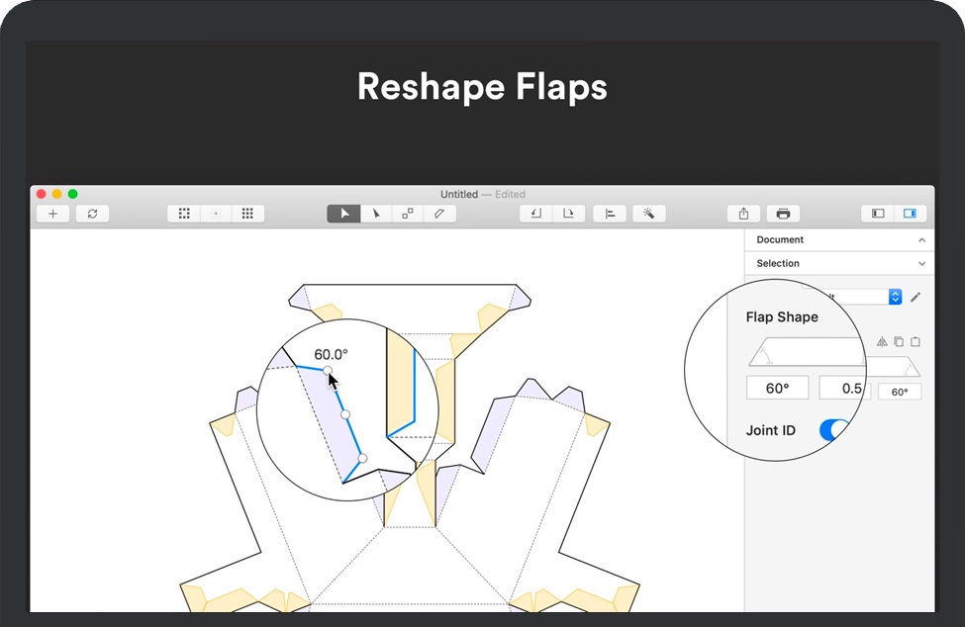The width and height of the screenshot is (965, 627).
Task: Open the flap preset dropdown menu
Action: coord(895,297)
